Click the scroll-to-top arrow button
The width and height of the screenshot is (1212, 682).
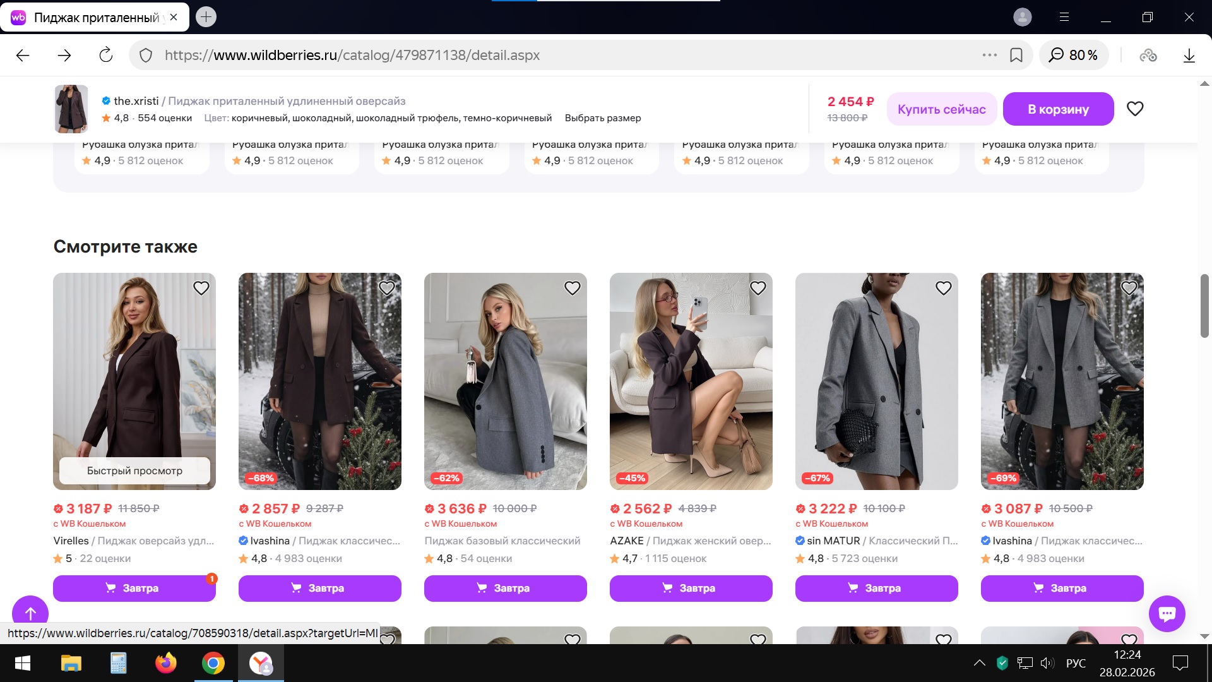click(30, 613)
